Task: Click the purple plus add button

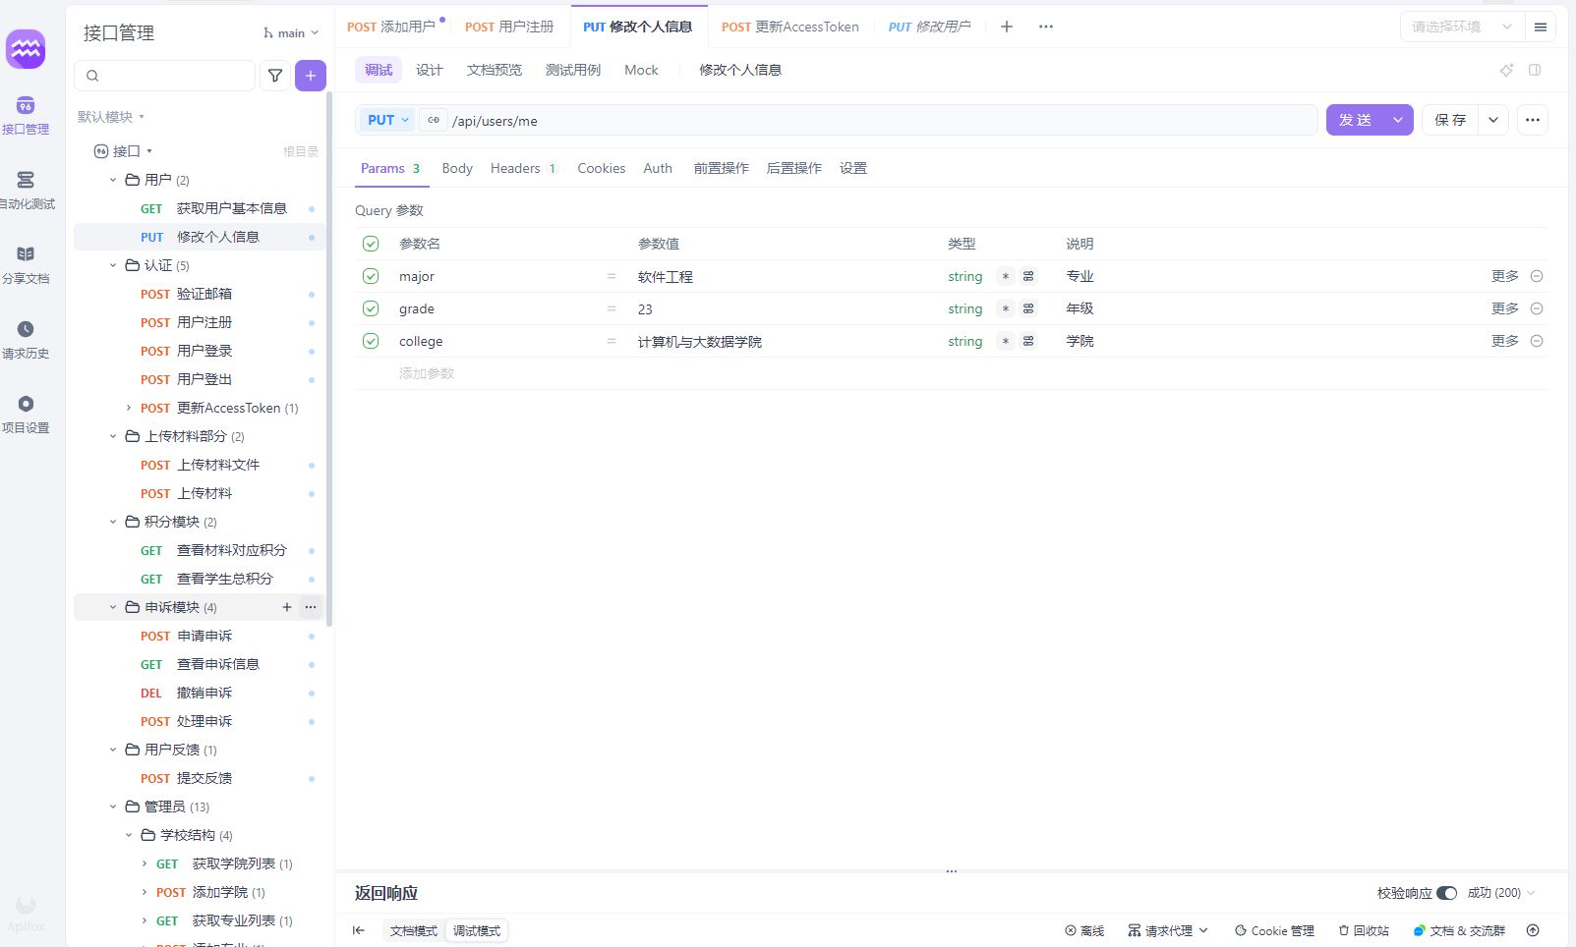Action: pyautogui.click(x=311, y=76)
